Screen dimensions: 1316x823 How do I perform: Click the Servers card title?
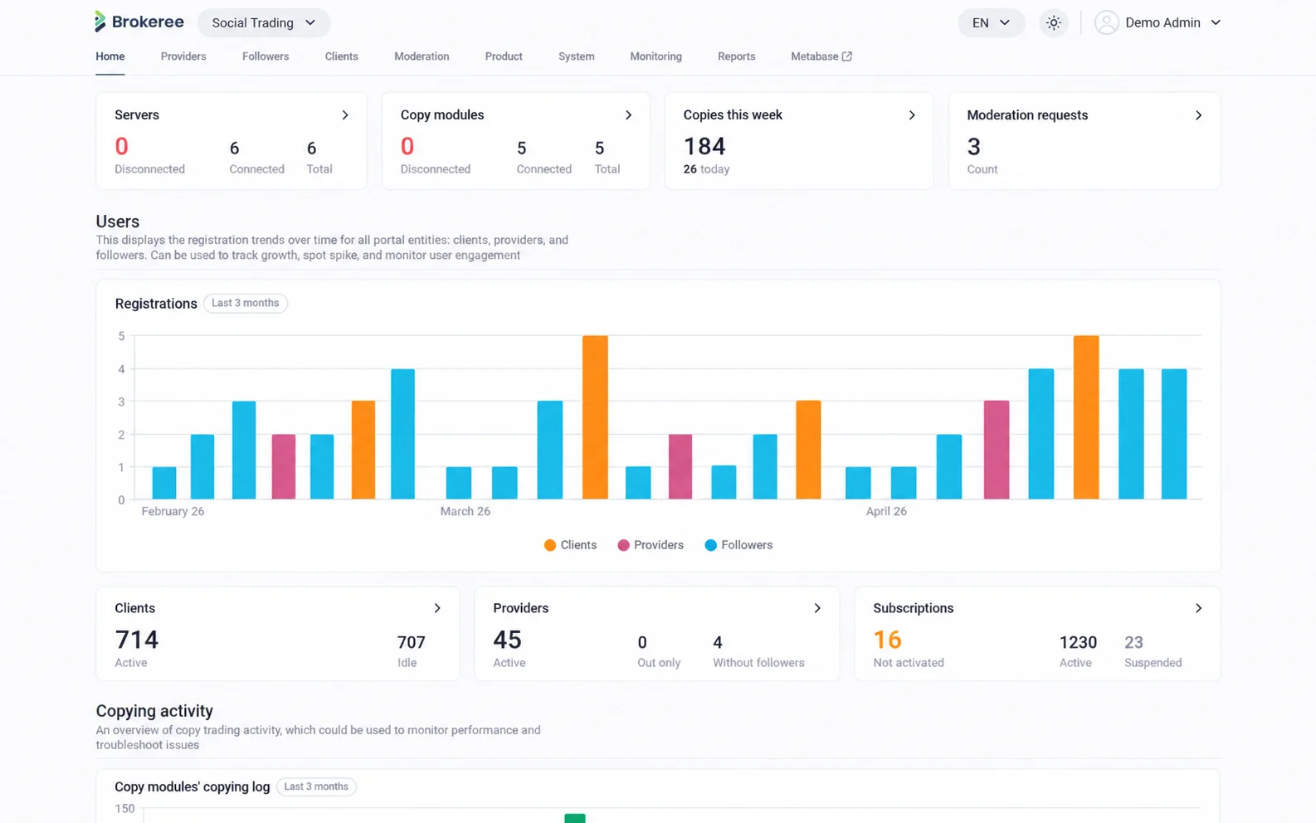pos(137,115)
